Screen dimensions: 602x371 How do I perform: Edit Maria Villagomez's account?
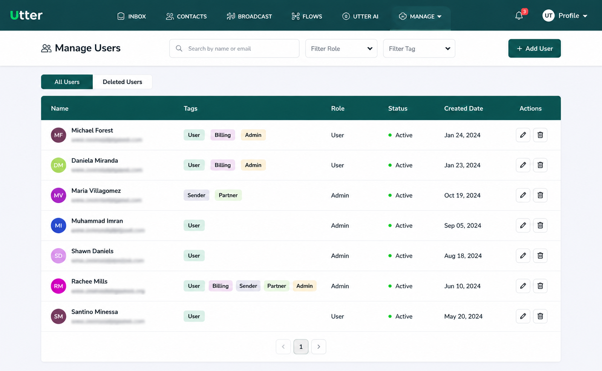click(x=523, y=195)
